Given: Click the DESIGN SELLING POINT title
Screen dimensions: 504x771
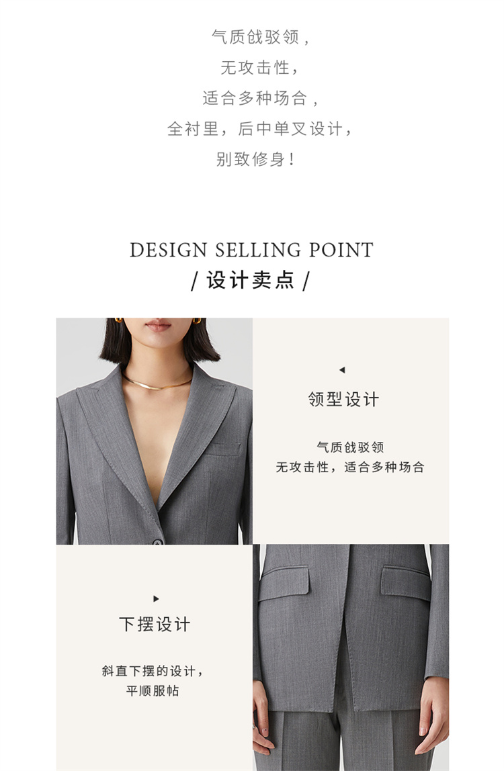Looking at the screenshot, I should [251, 250].
